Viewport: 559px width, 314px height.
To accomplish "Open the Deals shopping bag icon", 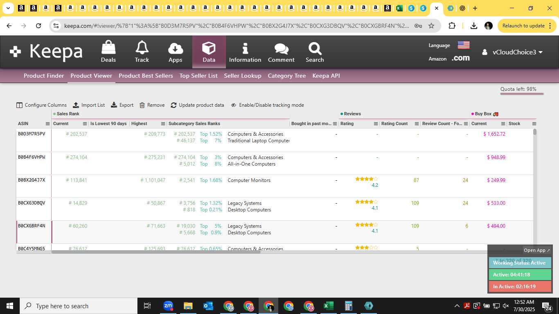I will [x=108, y=52].
